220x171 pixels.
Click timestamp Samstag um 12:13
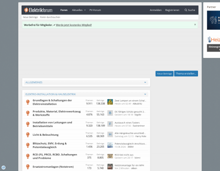[124, 136]
